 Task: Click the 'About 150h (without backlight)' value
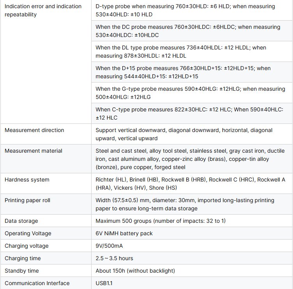135,271
